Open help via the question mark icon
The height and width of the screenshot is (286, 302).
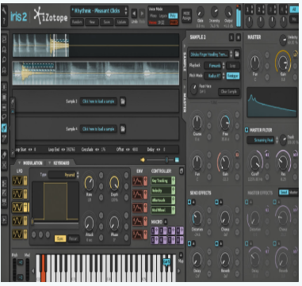[x=4, y=21]
